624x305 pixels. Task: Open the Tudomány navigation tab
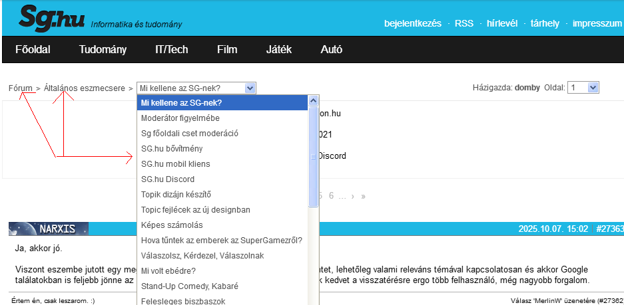pyautogui.click(x=103, y=49)
